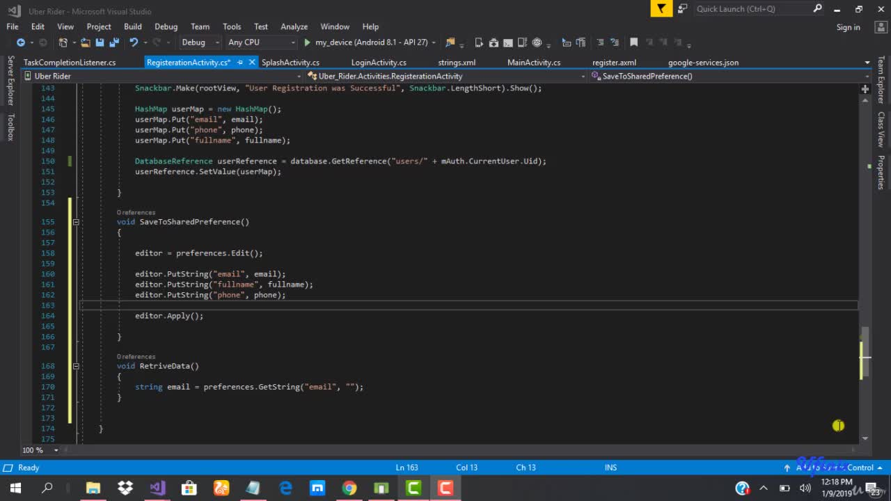Viewport: 891px width, 501px height.
Task: Open the Edit menu
Action: (38, 26)
